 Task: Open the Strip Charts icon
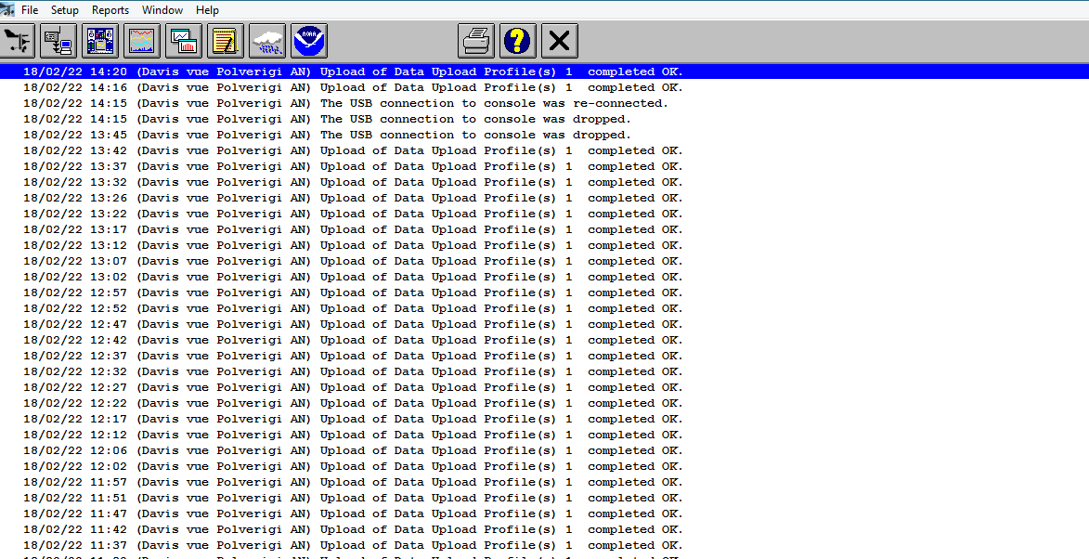(142, 41)
